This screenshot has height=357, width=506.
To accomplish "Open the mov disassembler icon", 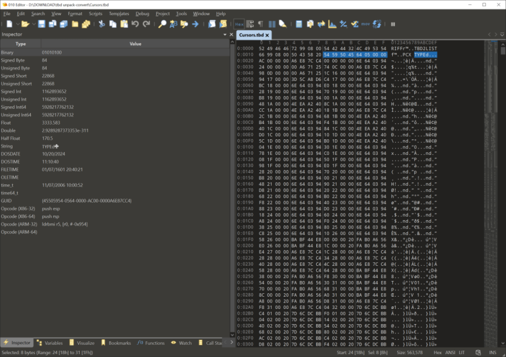I will [365, 24].
